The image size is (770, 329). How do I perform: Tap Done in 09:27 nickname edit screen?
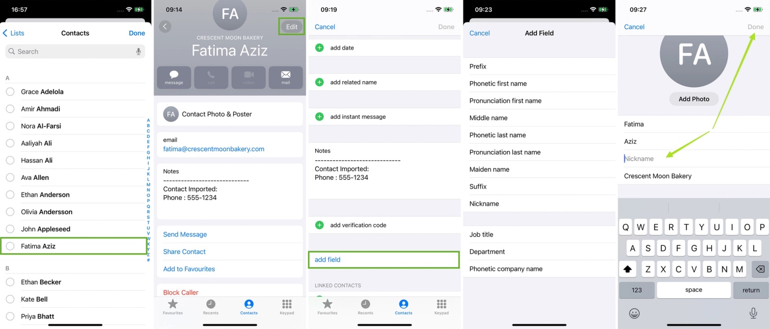tap(756, 27)
